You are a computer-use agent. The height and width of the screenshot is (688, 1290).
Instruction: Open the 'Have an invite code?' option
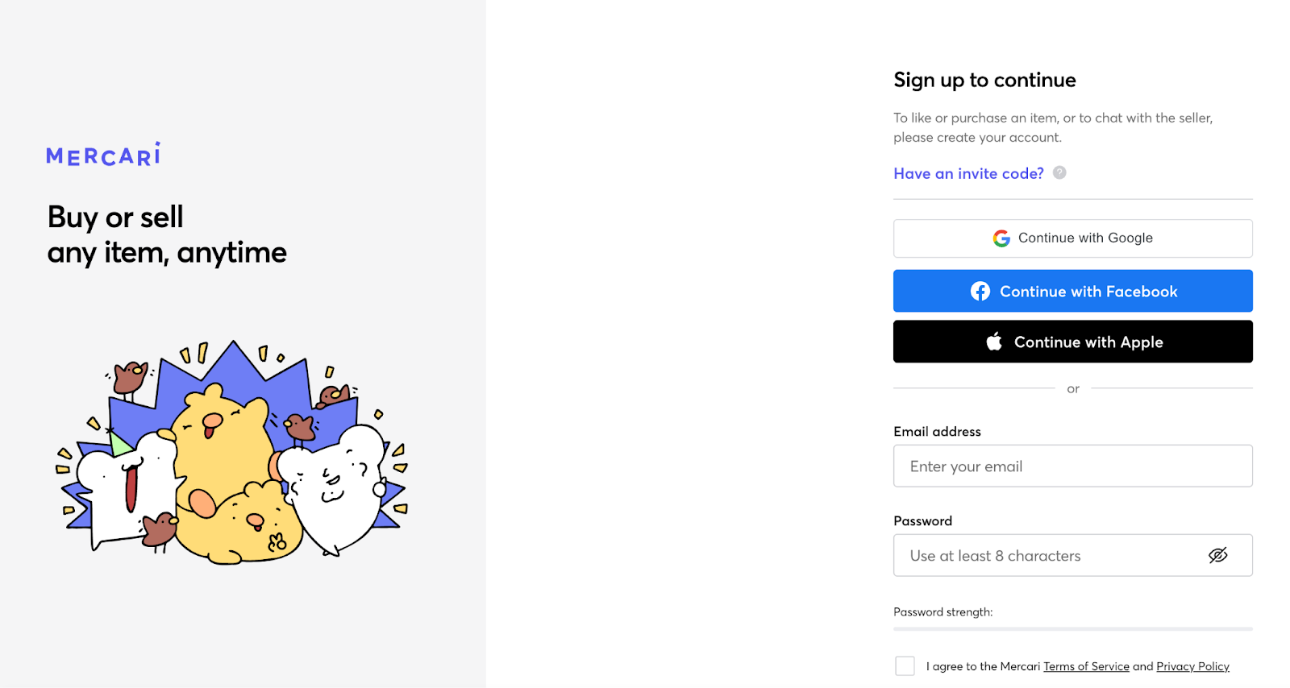967,172
